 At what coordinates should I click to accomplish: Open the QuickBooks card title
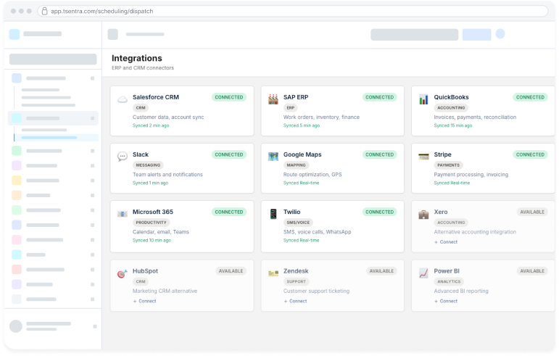(452, 97)
